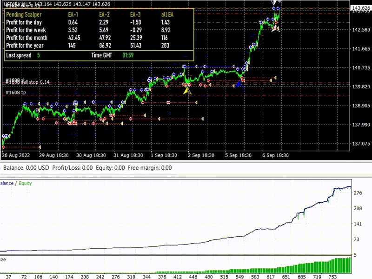Screen dimensions: 372x279
Task: Select the #1608 tp order line label
Action: tap(15, 92)
